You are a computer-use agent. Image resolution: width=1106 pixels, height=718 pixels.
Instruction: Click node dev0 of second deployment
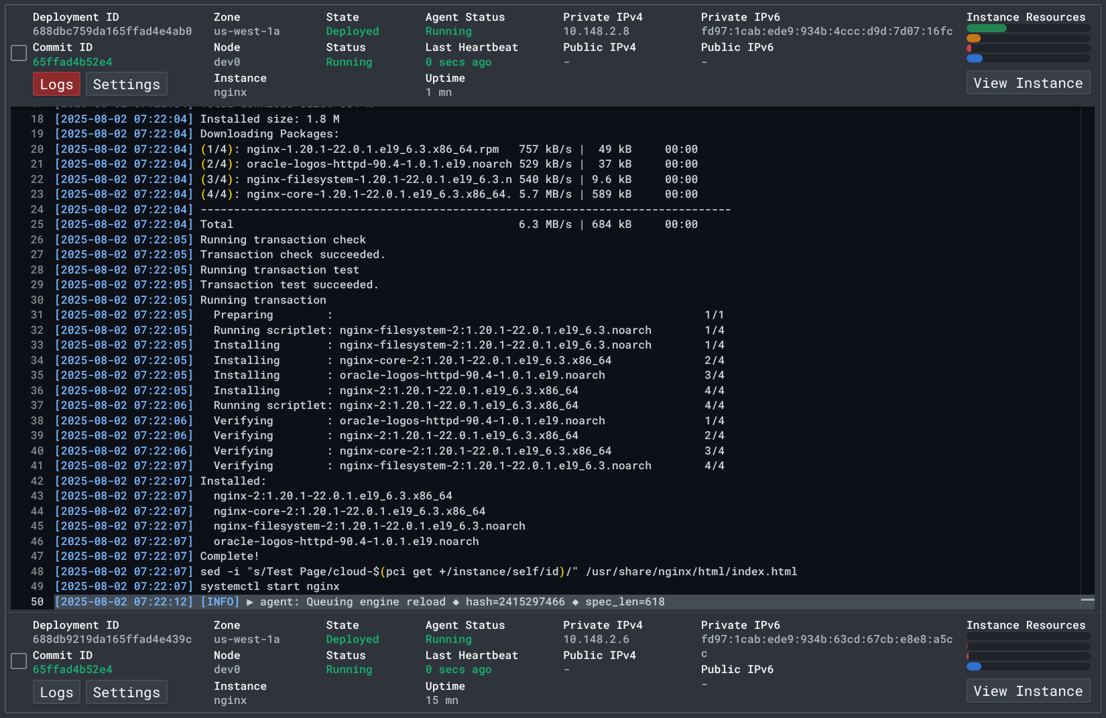pos(227,670)
